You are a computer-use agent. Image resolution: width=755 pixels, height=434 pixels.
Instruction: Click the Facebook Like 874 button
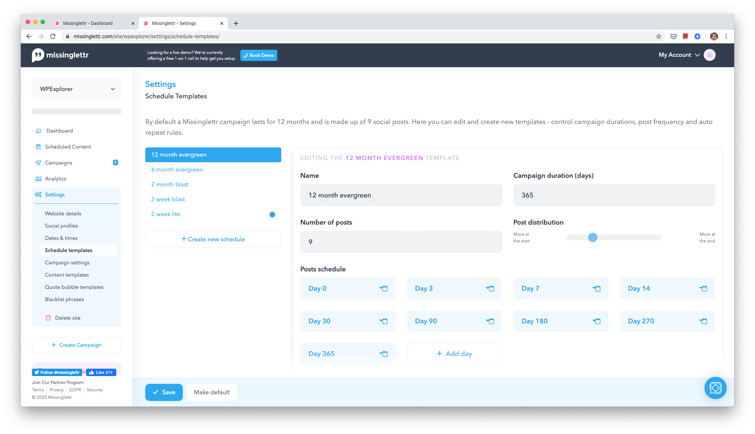click(x=101, y=372)
